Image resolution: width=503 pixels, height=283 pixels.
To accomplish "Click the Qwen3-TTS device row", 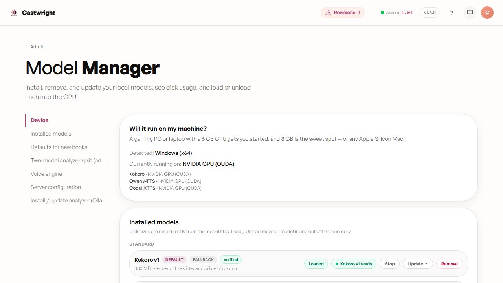I will [x=165, y=181].
